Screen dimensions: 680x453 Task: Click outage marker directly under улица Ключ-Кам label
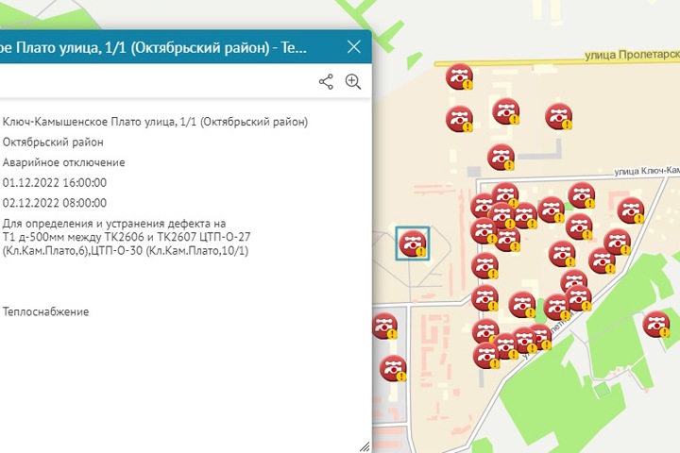point(582,195)
